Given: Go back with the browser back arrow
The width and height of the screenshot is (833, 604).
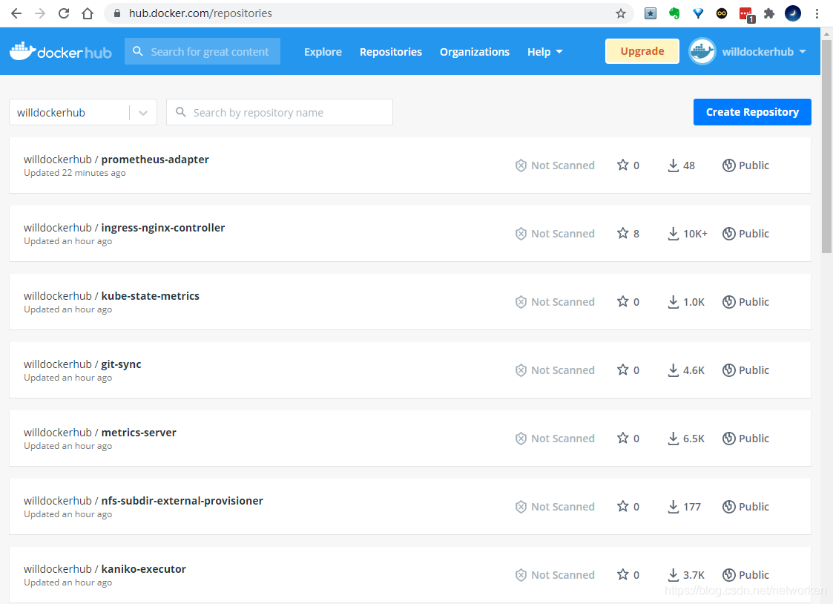Looking at the screenshot, I should coord(16,13).
